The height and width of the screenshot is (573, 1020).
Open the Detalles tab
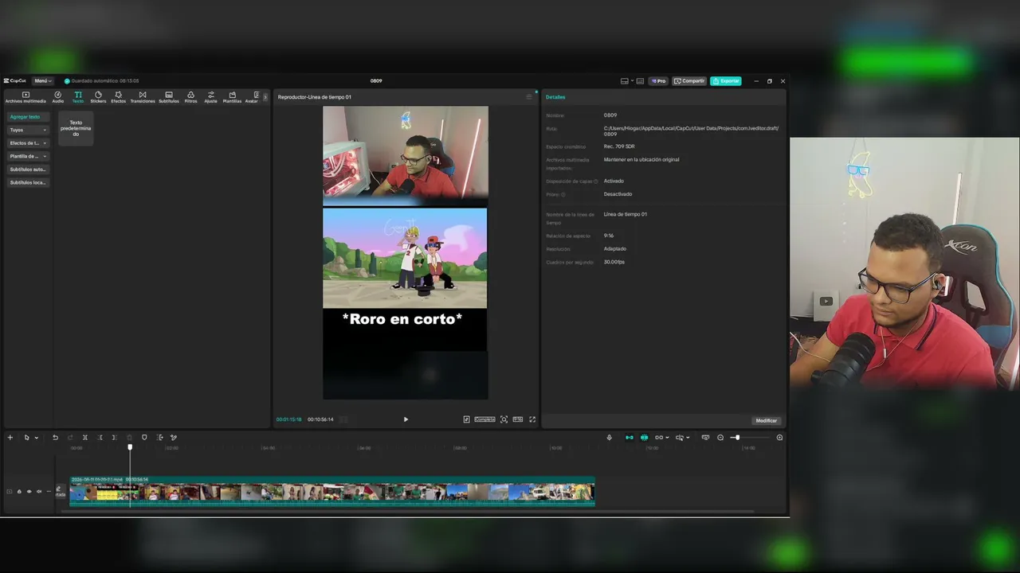(555, 97)
